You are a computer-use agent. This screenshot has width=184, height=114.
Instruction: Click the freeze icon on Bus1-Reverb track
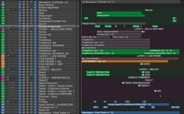tap(35, 5)
